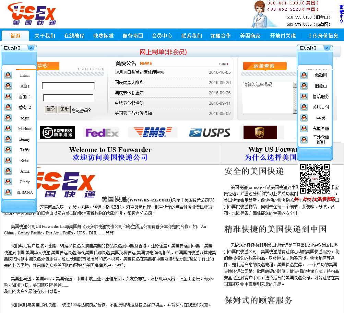Viewport: 344px width, 313px height.
Task: Open 上传身份信息 menu item
Action: 323,36
